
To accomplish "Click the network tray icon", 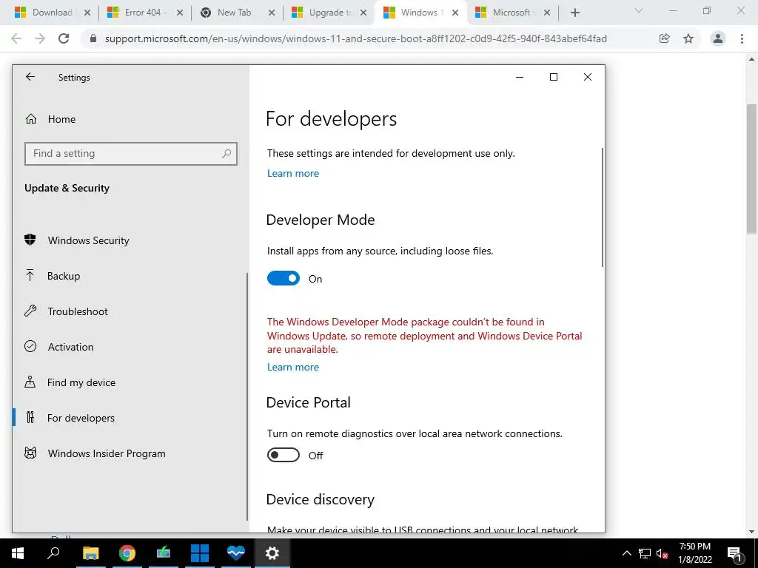I will click(x=645, y=553).
